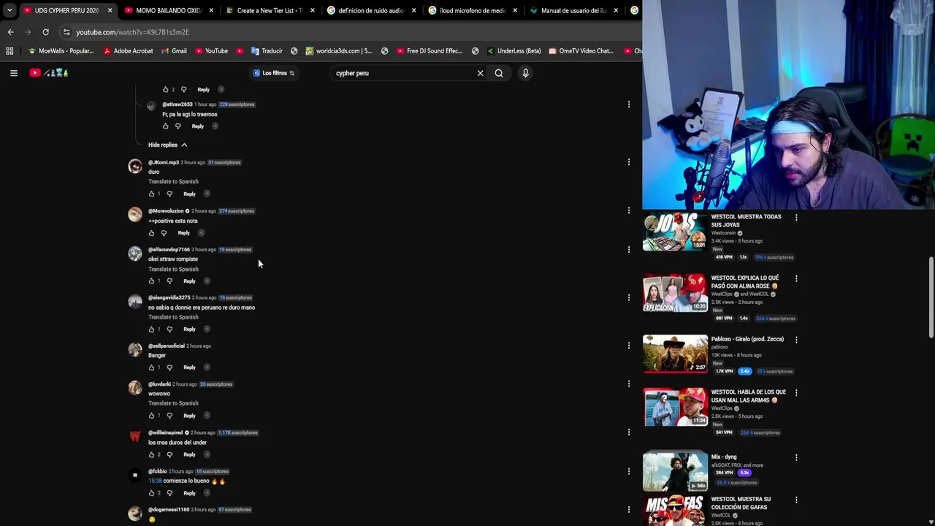This screenshot has height=526, width=935.
Task: Like the 'wowowo' comment by @luvdarki
Action: tap(152, 416)
